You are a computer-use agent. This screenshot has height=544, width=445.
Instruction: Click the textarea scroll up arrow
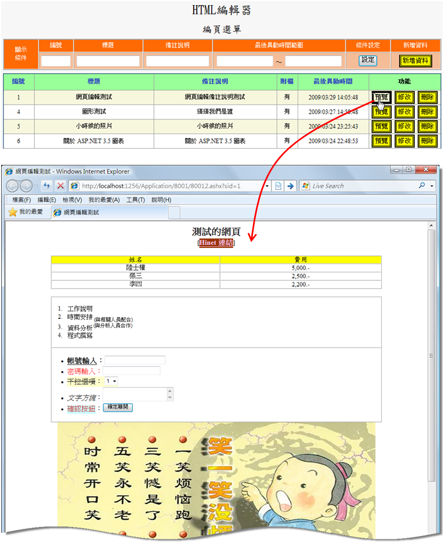pyautogui.click(x=170, y=391)
